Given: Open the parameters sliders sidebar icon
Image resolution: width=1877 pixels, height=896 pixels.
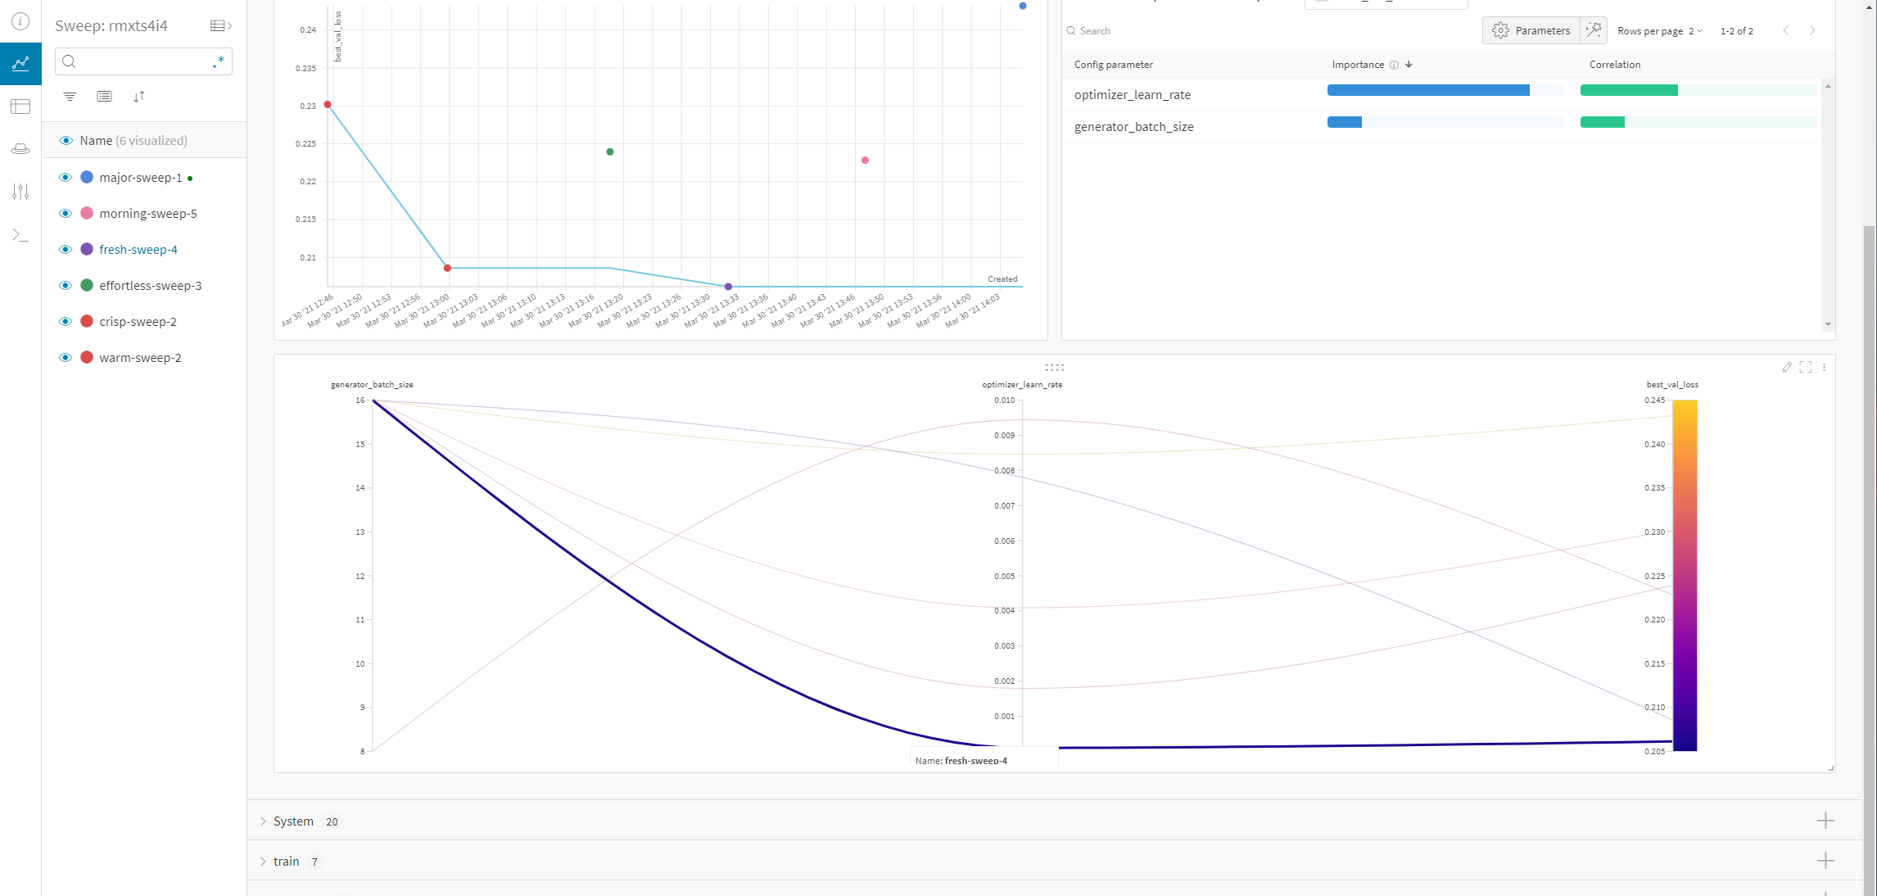Looking at the screenshot, I should pos(20,192).
